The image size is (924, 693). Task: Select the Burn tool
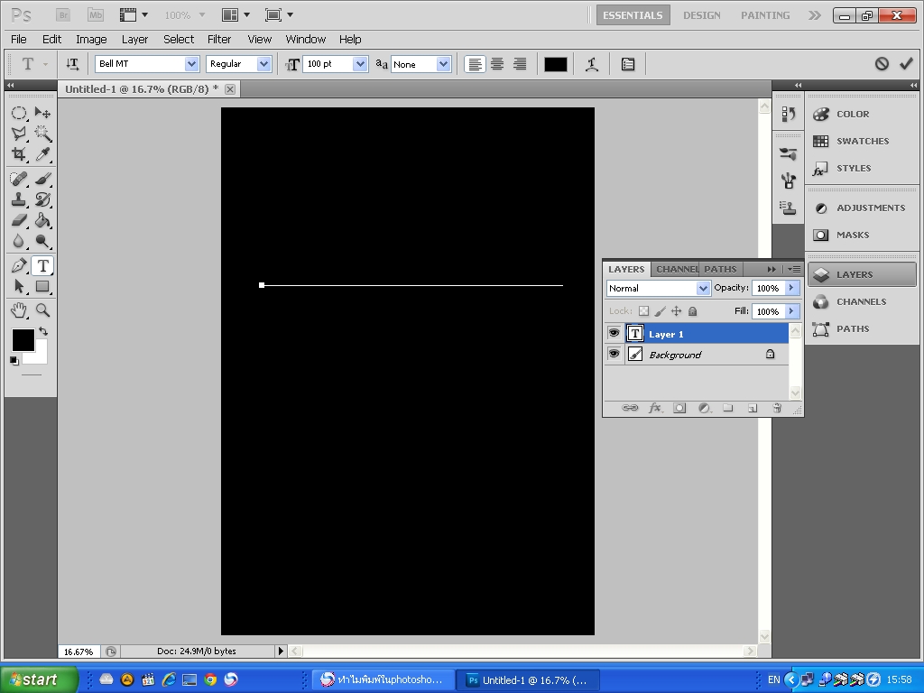(x=42, y=241)
